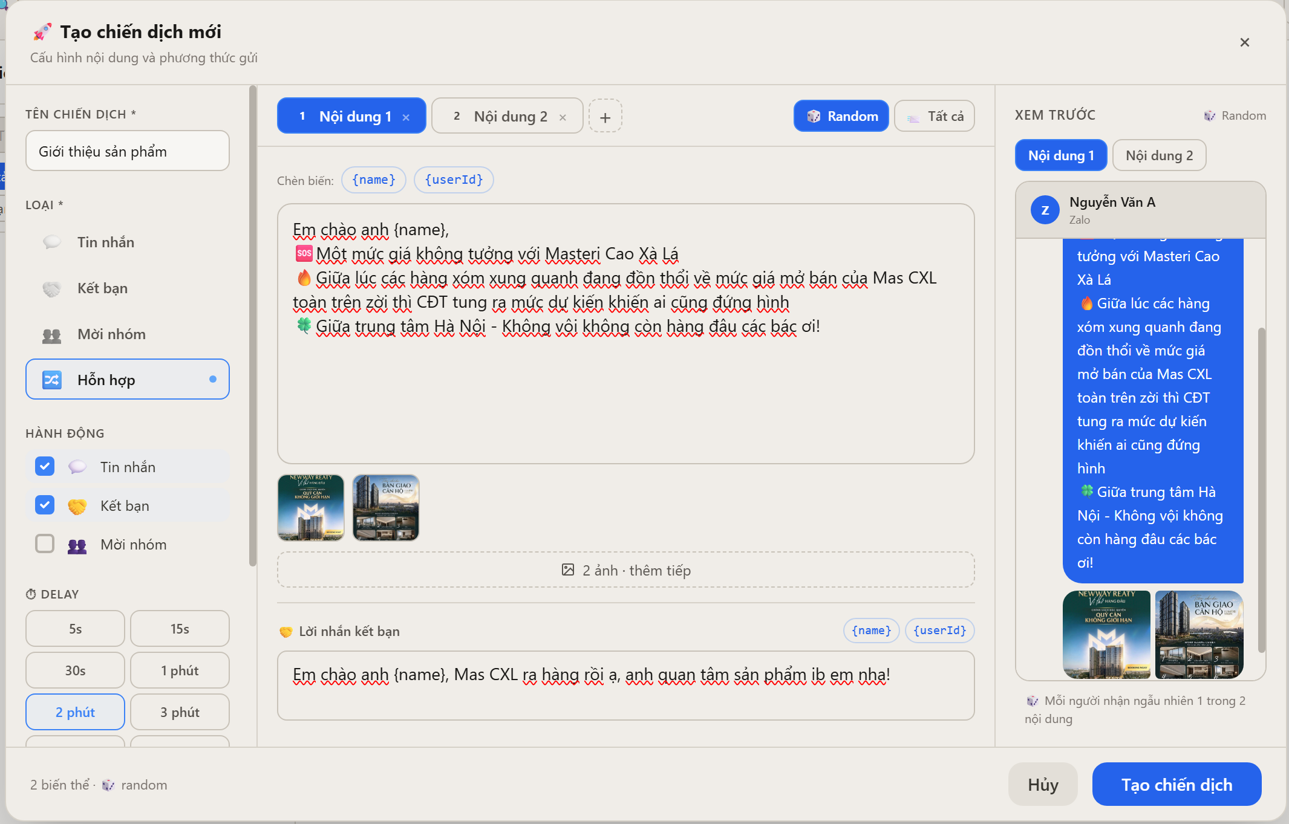The image size is (1289, 824).
Task: Open the first attached image with the Newway Realty poster
Action: (311, 508)
